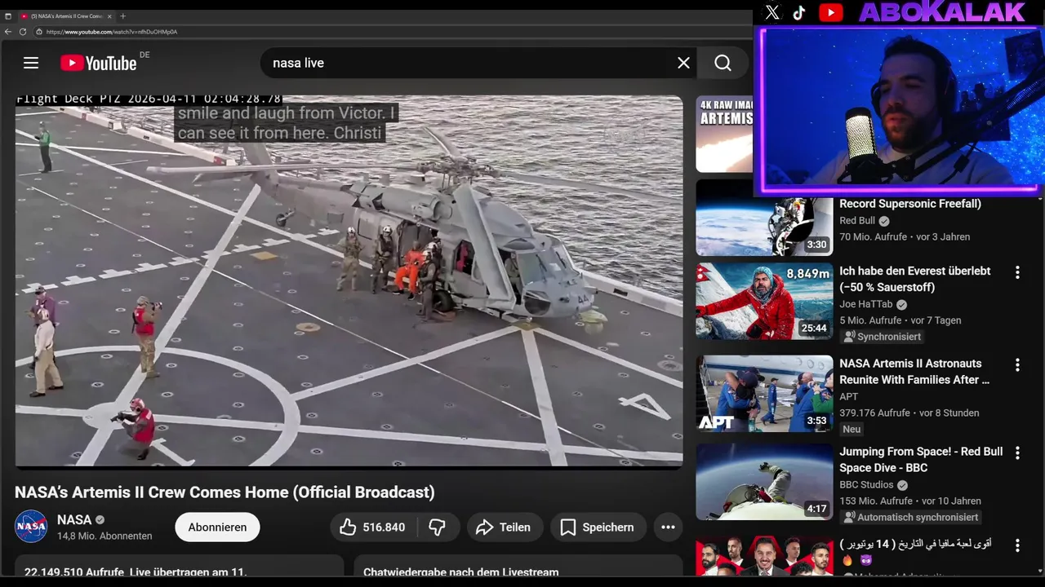Clear the search text with the X
1045x587 pixels.
[683, 63]
